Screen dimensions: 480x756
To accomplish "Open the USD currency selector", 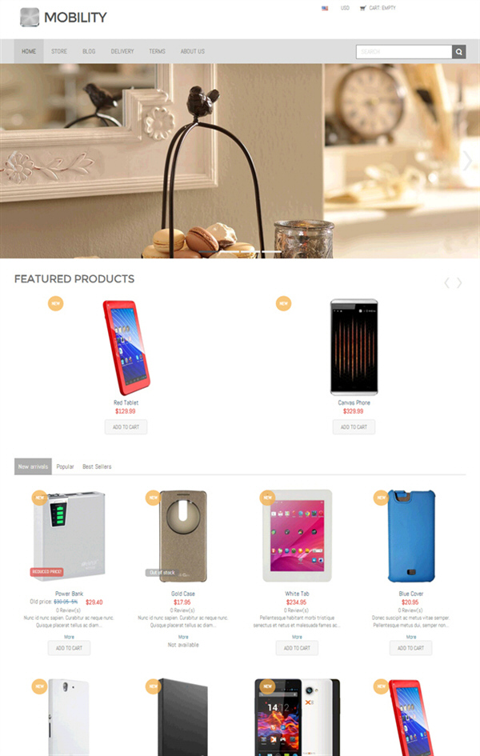I will tap(345, 8).
